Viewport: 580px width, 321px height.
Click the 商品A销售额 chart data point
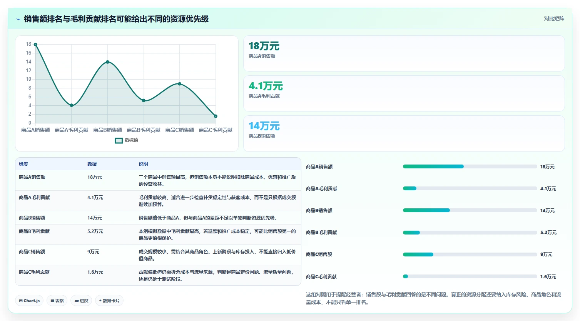point(35,45)
